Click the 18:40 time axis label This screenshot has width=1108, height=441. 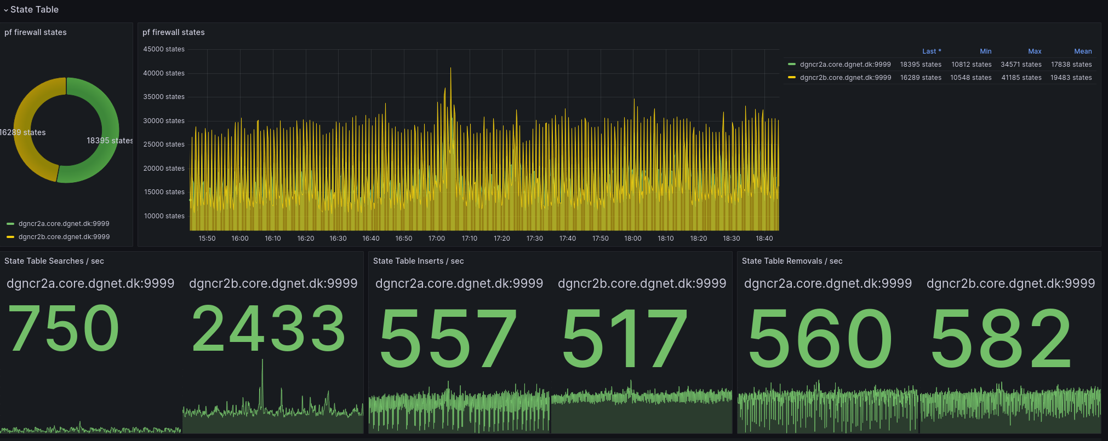coord(764,239)
